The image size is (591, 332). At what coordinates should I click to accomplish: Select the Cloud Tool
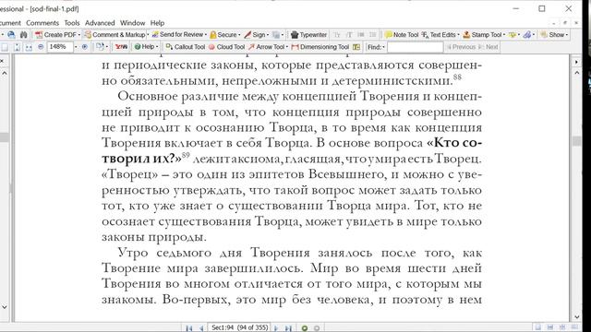point(226,47)
